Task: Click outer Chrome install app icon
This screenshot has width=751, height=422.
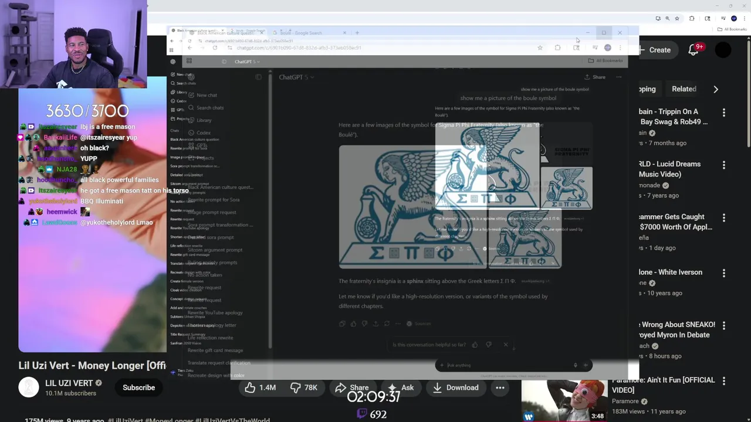Action: pyautogui.click(x=658, y=18)
